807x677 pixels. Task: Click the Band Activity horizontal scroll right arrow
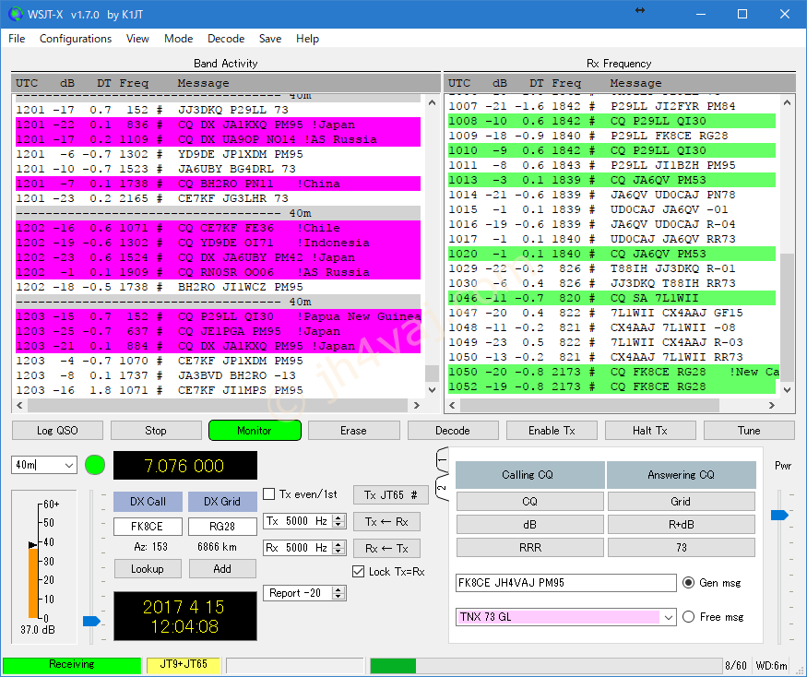coord(416,405)
